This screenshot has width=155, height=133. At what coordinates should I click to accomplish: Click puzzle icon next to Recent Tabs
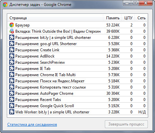click(12, 100)
